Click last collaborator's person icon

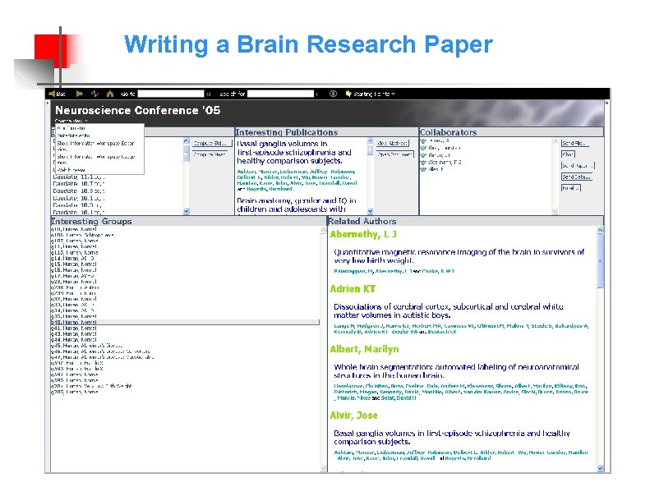point(423,169)
